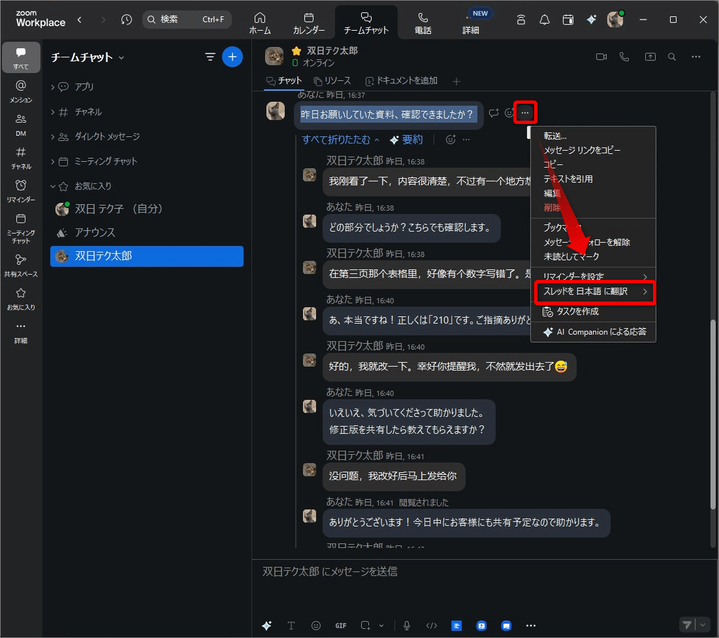Click the GIF icon in compose toolbar

(341, 626)
